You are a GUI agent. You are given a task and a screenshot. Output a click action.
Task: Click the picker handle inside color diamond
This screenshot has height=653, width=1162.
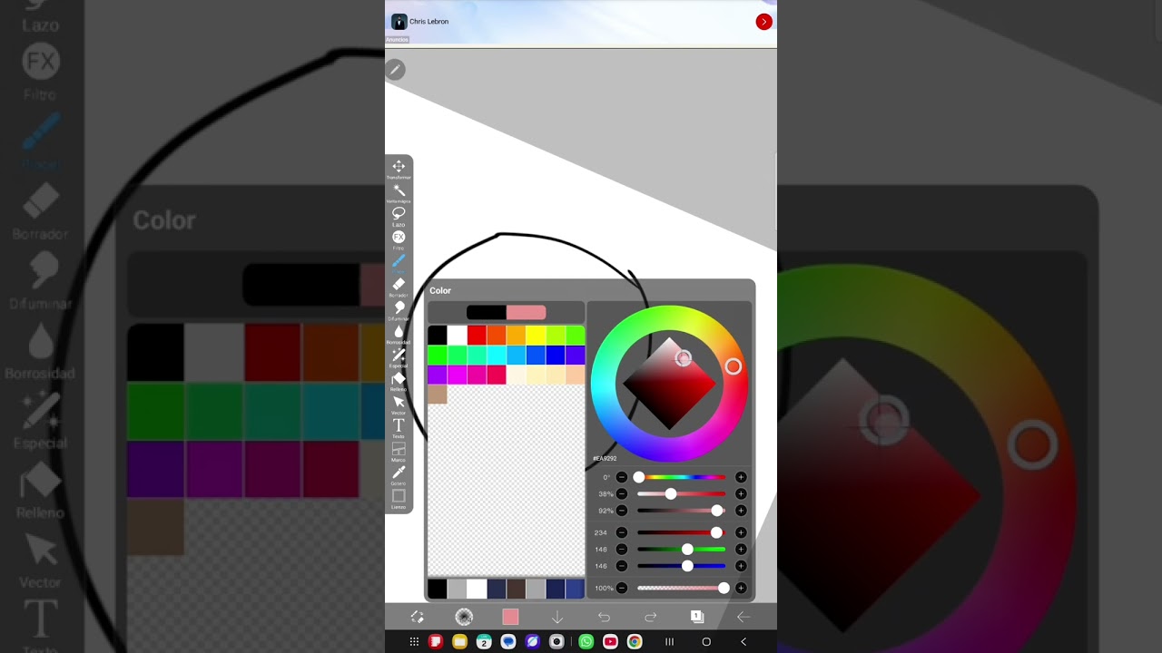684,358
